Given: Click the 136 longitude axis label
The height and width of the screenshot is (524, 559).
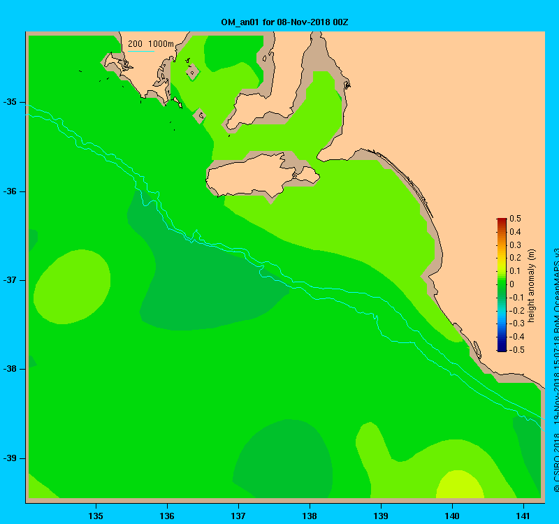Looking at the screenshot, I should click(x=167, y=516).
